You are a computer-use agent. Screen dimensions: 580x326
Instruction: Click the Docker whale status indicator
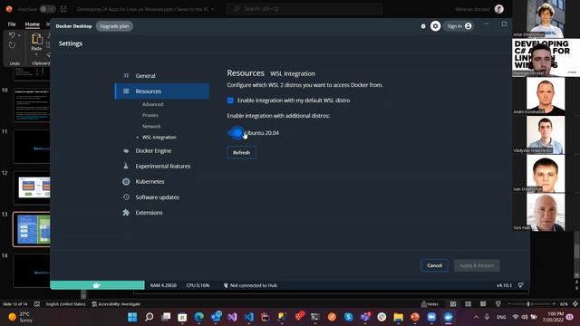(97, 285)
